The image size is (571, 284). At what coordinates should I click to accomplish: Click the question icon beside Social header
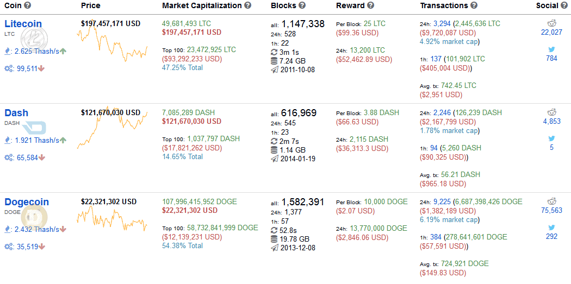click(565, 5)
